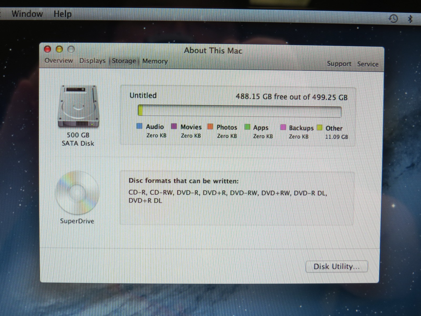Image resolution: width=421 pixels, height=316 pixels.
Task: Click the storage usage bar
Action: point(239,111)
